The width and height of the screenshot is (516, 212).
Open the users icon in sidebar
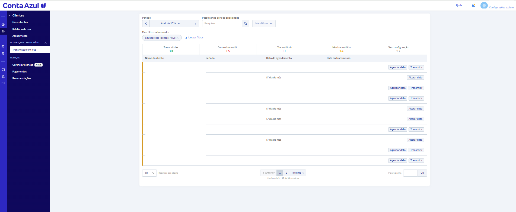click(x=3, y=76)
